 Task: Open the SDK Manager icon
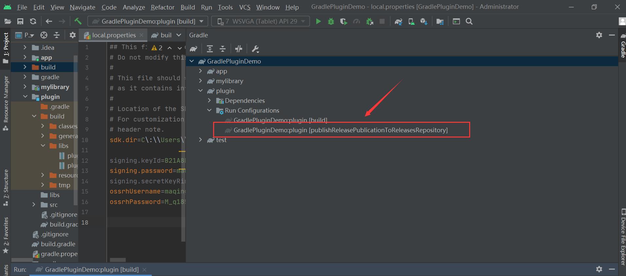(424, 22)
